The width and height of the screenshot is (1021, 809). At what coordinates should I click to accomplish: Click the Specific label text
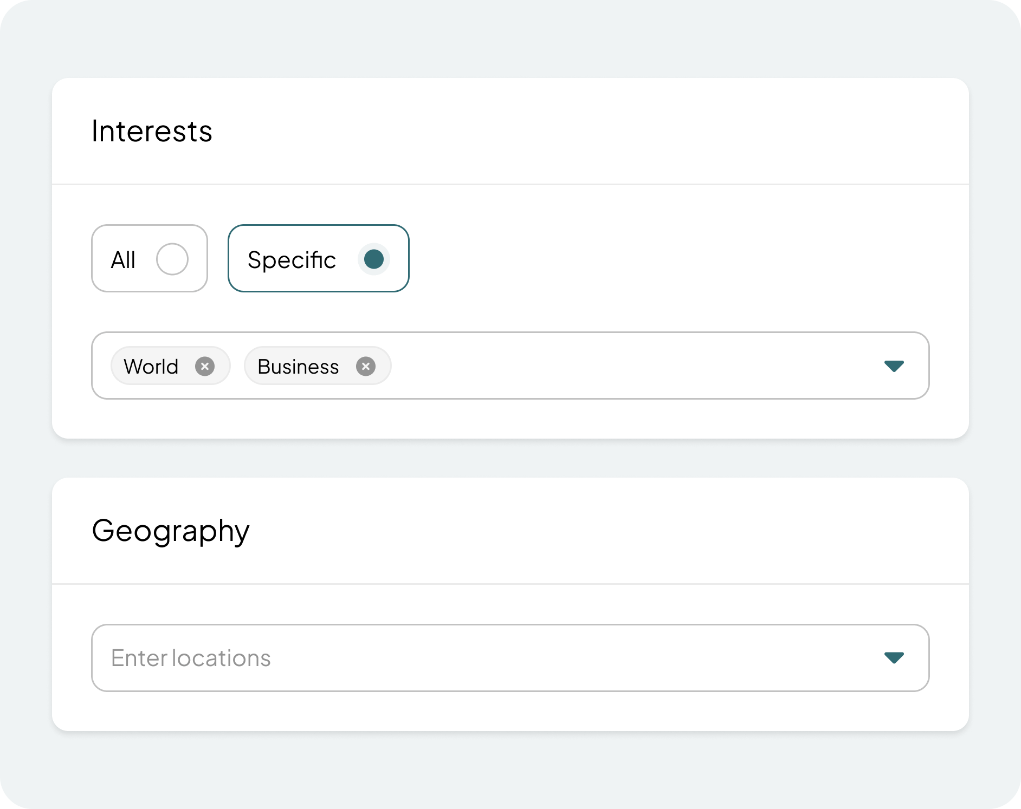pyautogui.click(x=292, y=260)
